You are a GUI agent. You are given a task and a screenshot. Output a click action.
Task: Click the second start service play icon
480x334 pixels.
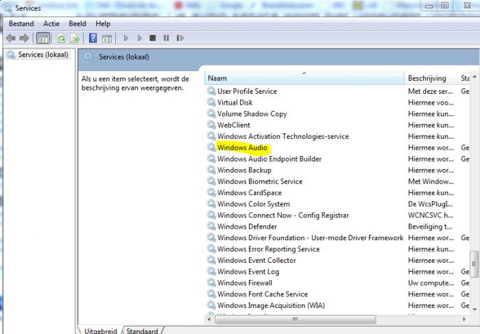pos(140,38)
